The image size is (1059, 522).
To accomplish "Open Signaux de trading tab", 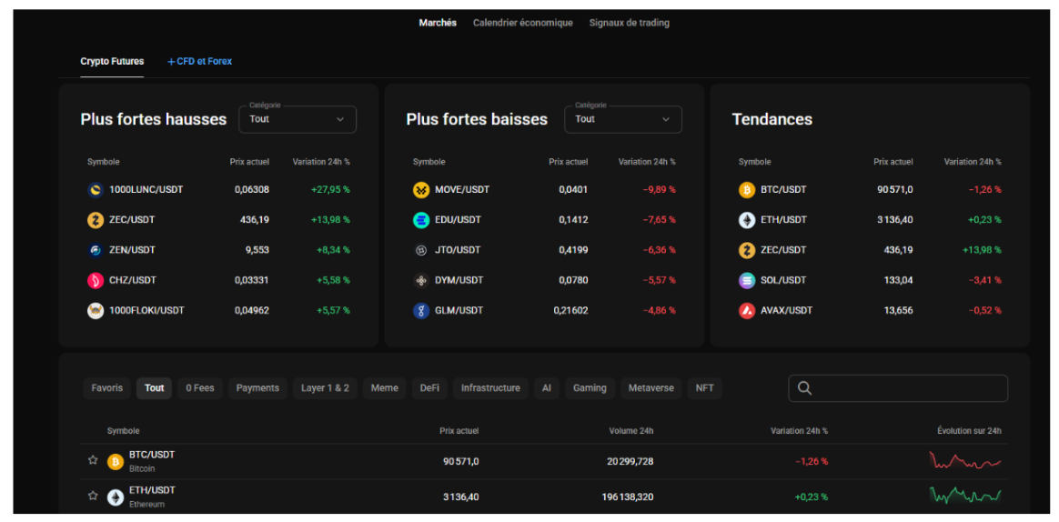I will coord(629,23).
